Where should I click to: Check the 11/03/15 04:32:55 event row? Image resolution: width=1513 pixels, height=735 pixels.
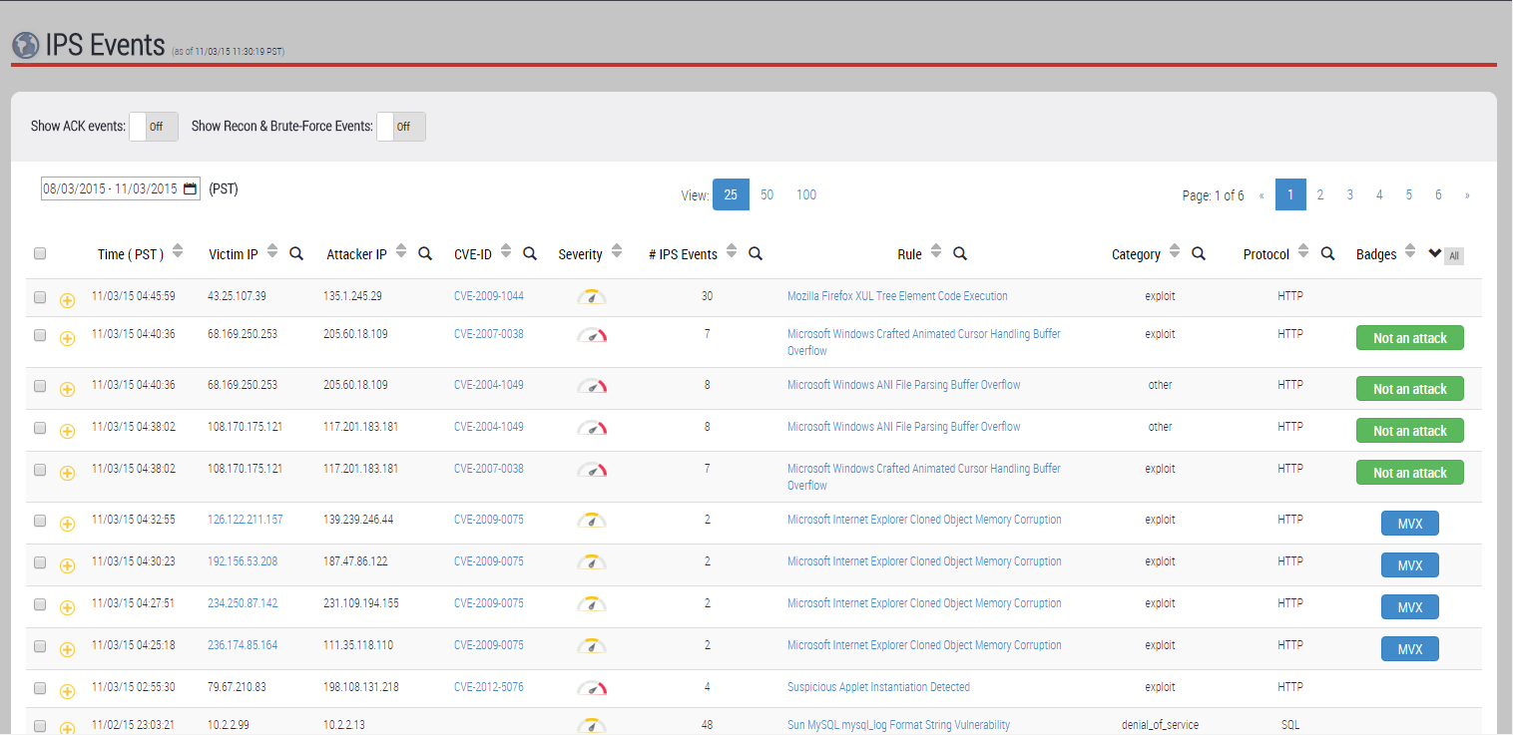pos(40,521)
